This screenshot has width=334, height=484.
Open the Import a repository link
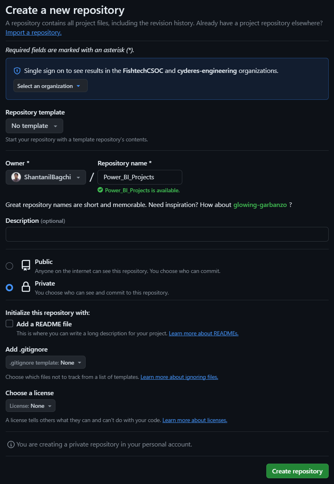(x=33, y=33)
